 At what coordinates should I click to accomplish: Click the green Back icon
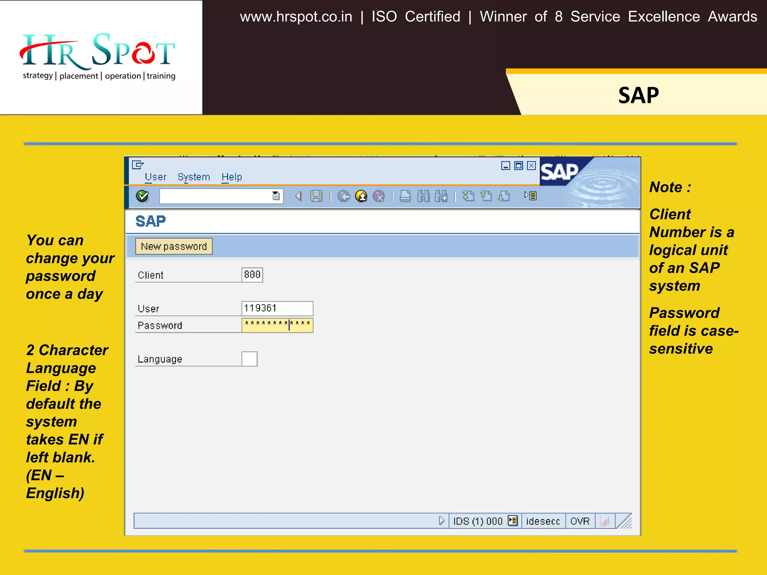[343, 196]
